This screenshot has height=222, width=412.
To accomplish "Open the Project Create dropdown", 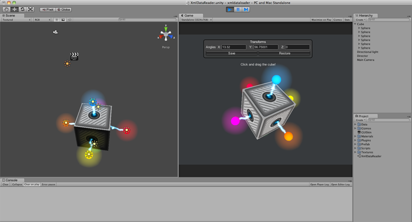I will point(360,120).
